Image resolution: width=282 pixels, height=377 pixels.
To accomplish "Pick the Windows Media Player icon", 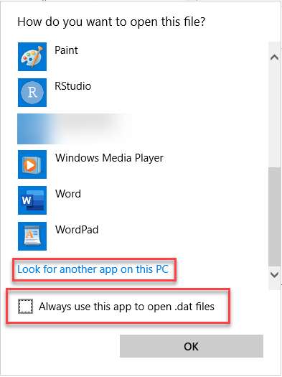I will pos(32,164).
